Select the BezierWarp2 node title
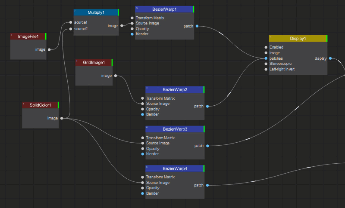 point(175,89)
